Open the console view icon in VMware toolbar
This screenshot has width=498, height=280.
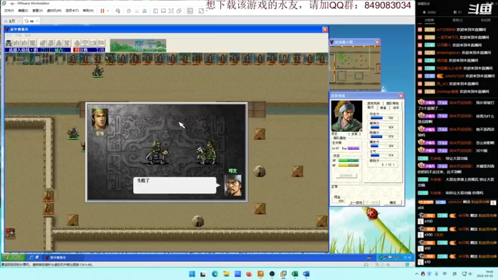click(x=190, y=11)
